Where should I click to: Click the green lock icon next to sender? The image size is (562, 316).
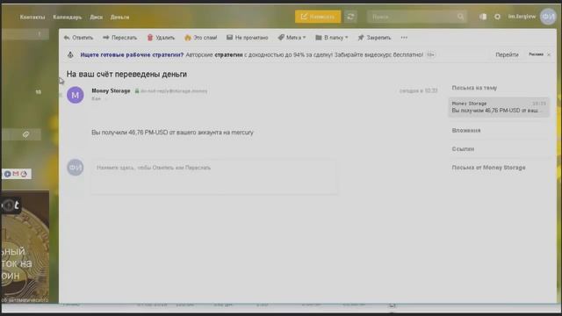point(137,91)
